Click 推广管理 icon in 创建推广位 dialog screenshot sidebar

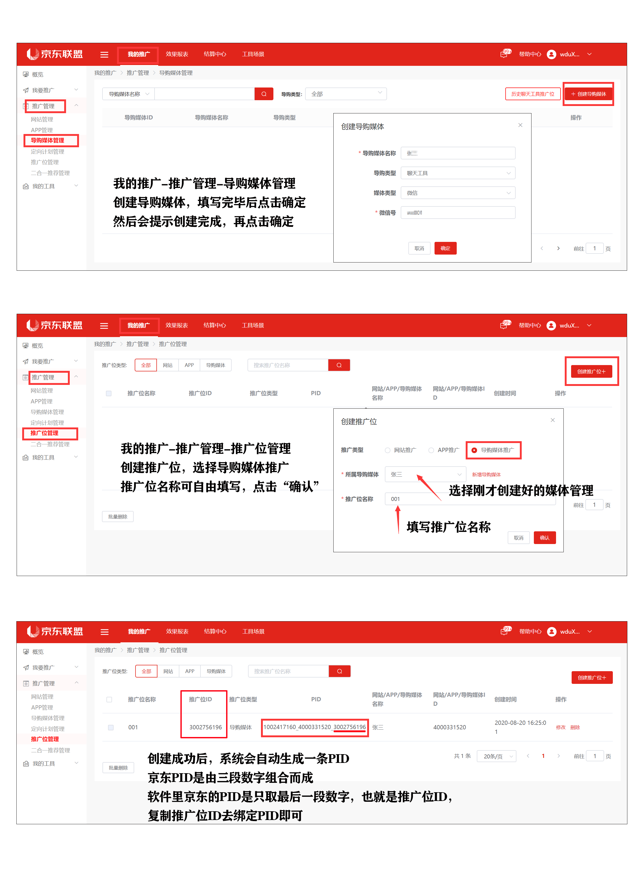[25, 377]
